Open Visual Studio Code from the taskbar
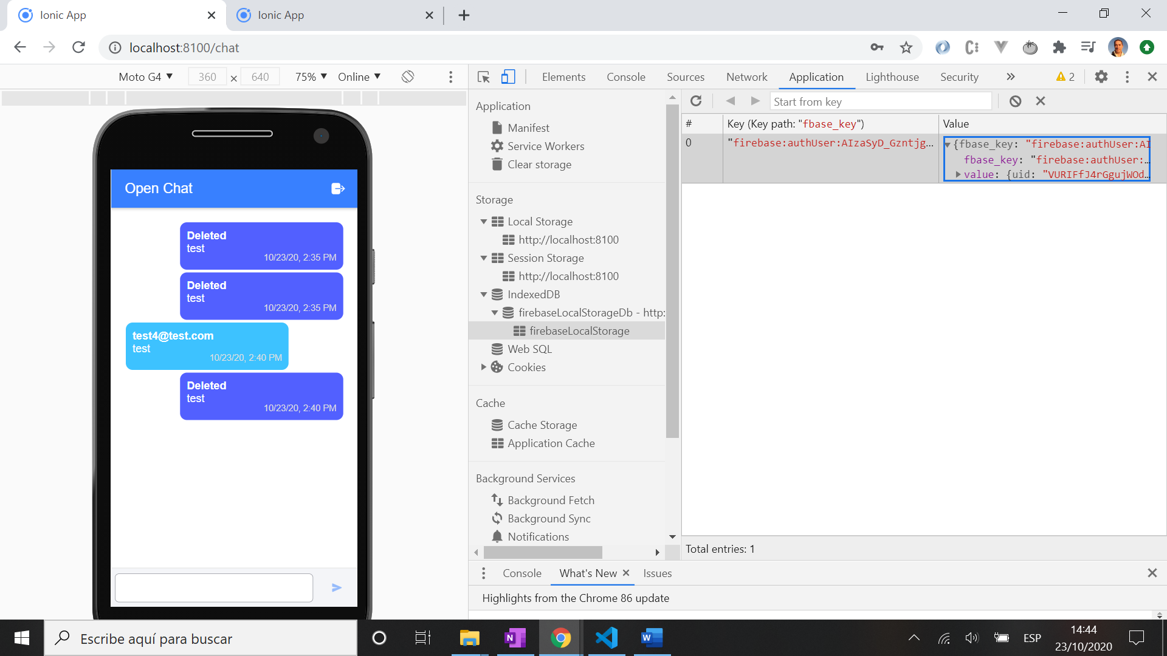Image resolution: width=1167 pixels, height=656 pixels. [x=606, y=638]
